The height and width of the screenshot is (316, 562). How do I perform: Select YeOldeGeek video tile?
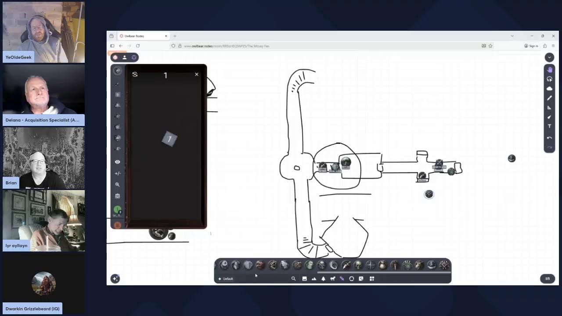coord(43,32)
